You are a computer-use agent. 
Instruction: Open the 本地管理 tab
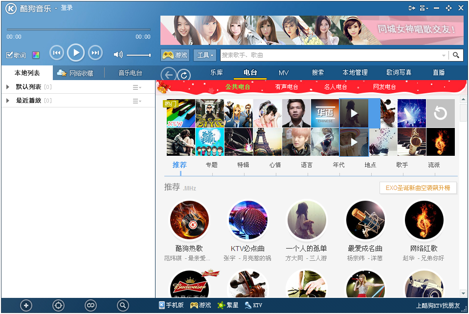355,72
